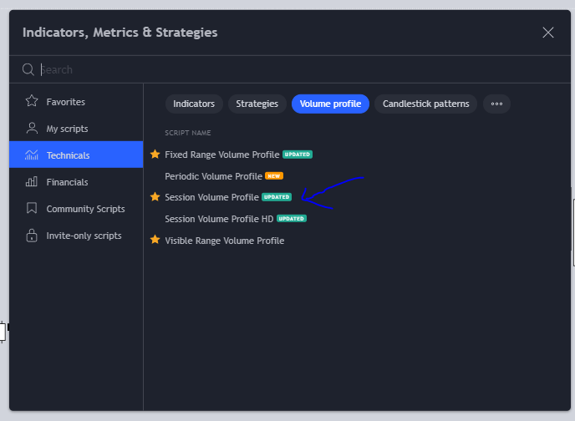Open the Community Scripts sidebar section
Image resolution: width=575 pixels, height=421 pixels.
click(76, 209)
